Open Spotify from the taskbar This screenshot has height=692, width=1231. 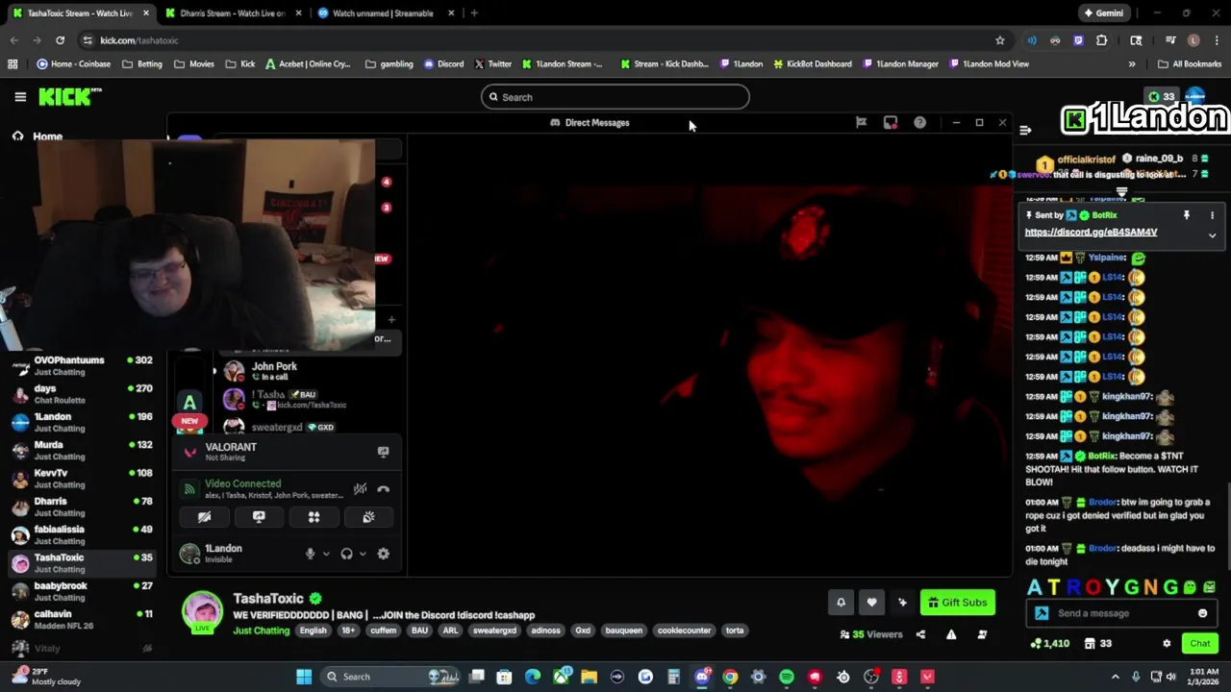coord(787,677)
